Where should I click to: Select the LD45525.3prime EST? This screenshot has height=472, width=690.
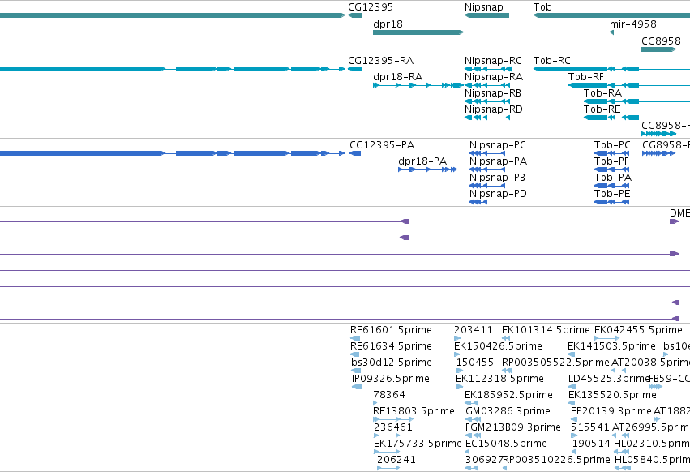click(x=572, y=387)
